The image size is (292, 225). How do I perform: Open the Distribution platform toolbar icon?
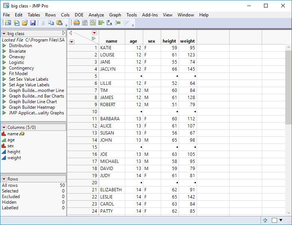coord(101,23)
